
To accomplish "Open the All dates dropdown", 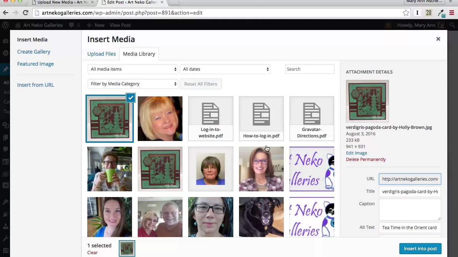I will (x=225, y=69).
